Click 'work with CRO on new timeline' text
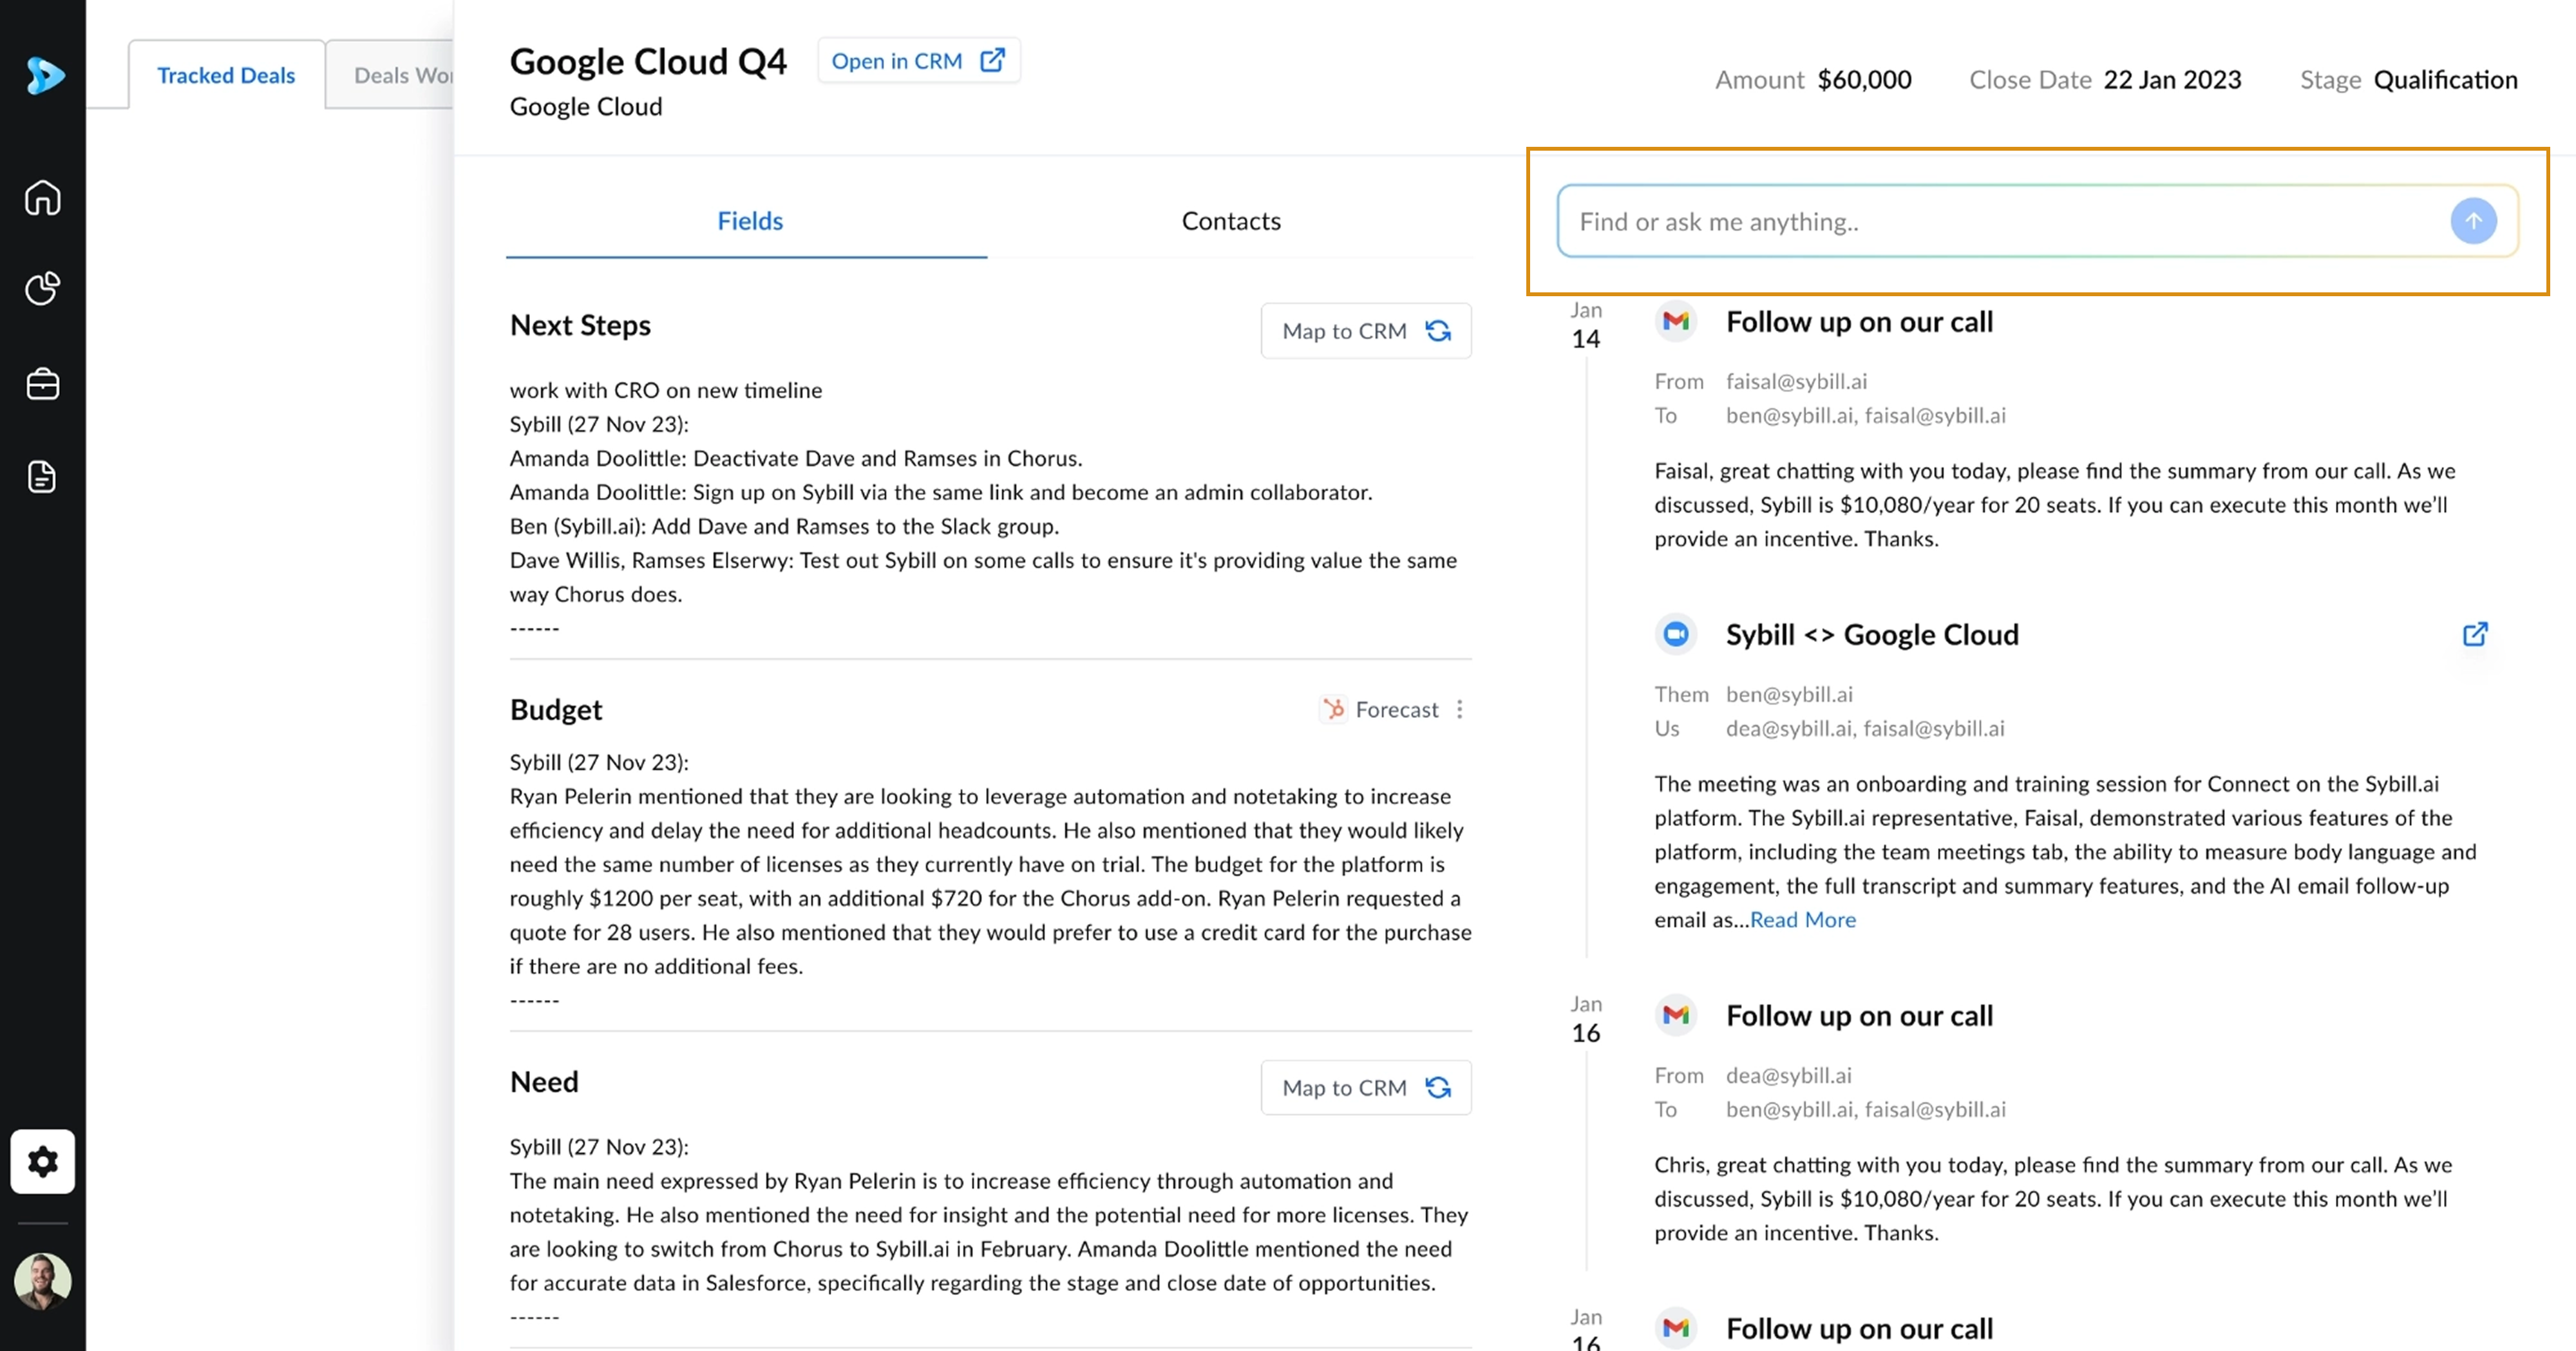 [666, 390]
